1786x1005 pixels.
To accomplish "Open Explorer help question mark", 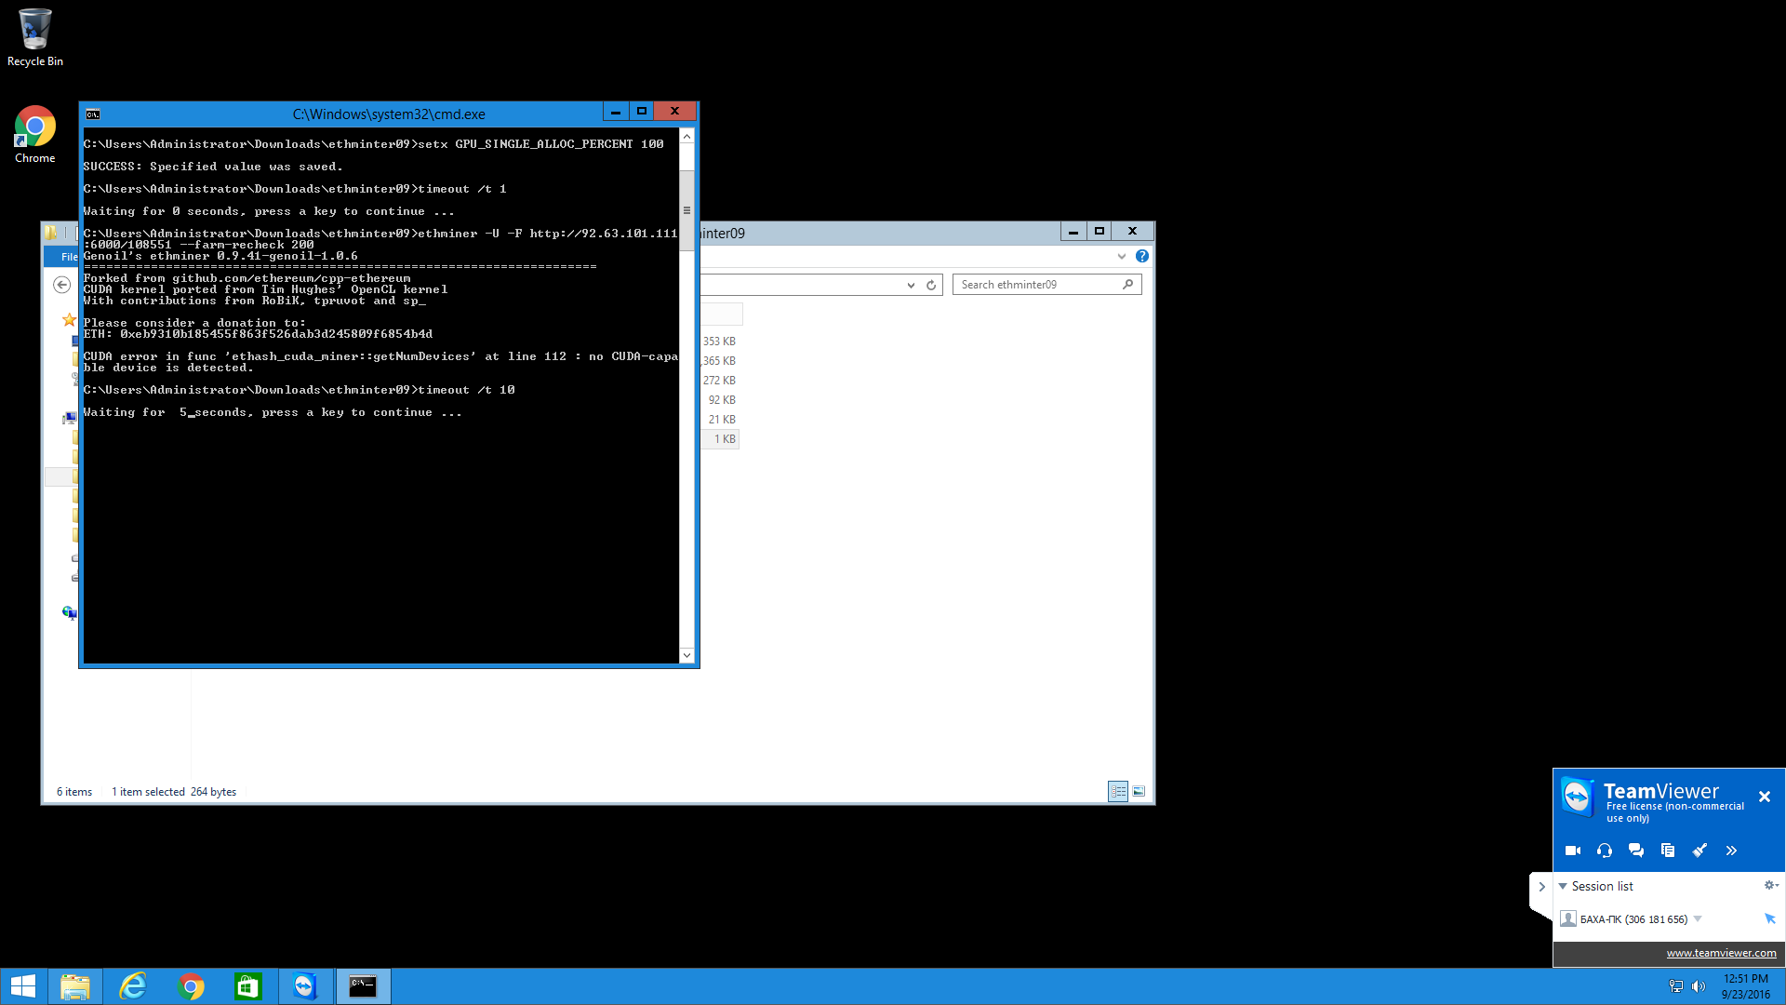I will click(x=1142, y=257).
